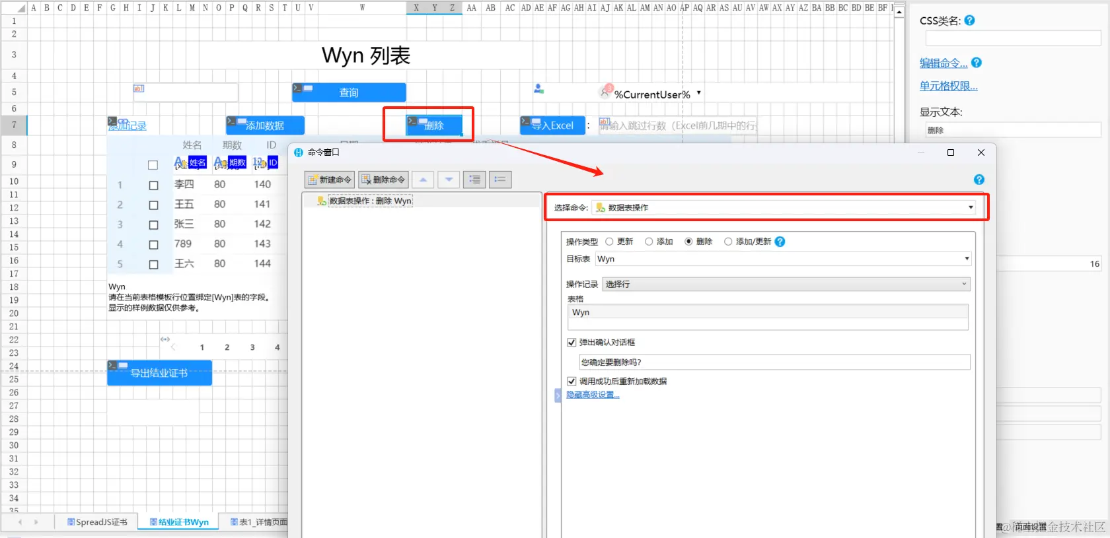Check the checkbox in the 张三 row
The height and width of the screenshot is (538, 1110).
point(153,225)
